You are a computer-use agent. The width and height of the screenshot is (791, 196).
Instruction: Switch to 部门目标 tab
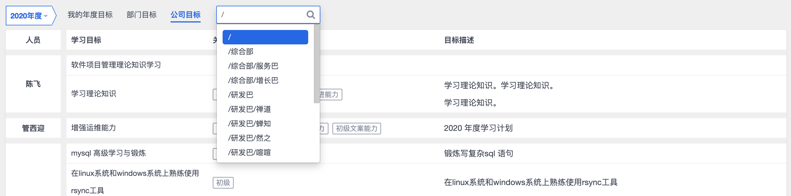click(x=142, y=15)
